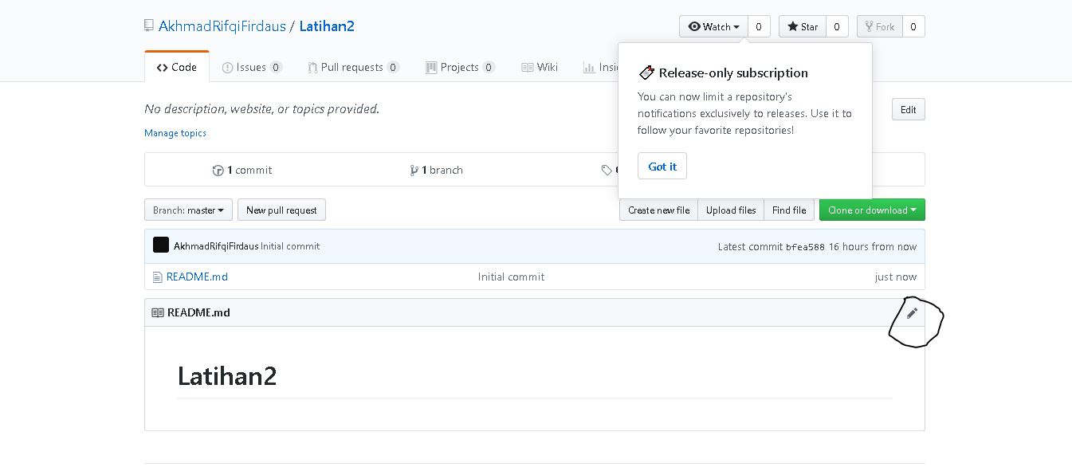Screen dimensions: 1072x471
Task: Click the pencil edit README icon
Action: 912,313
